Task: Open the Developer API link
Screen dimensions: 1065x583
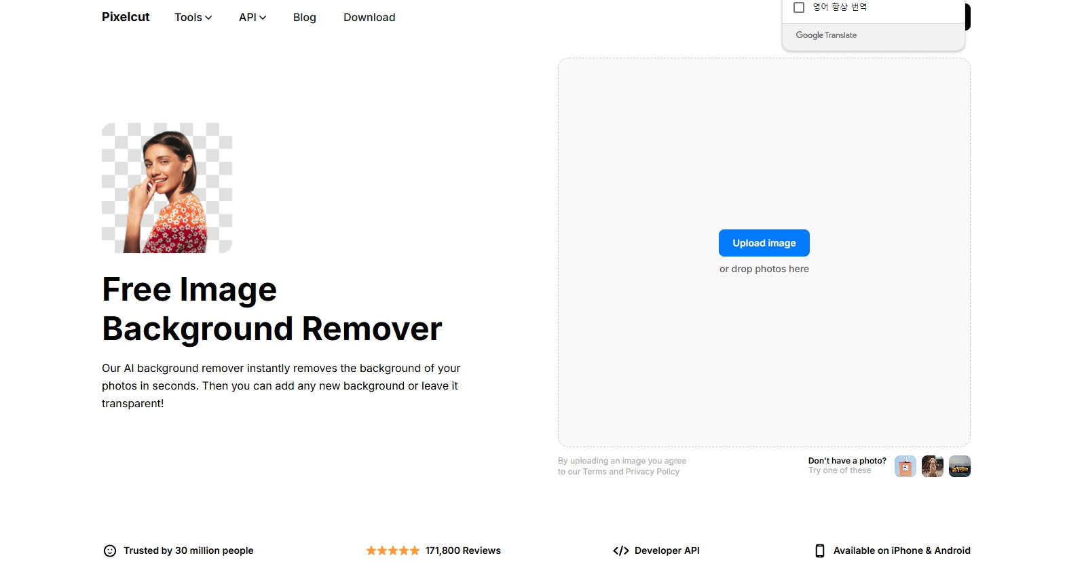Action: (x=667, y=550)
